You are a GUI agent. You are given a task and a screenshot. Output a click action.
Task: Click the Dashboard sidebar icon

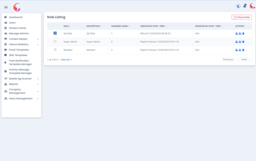pos(5,17)
